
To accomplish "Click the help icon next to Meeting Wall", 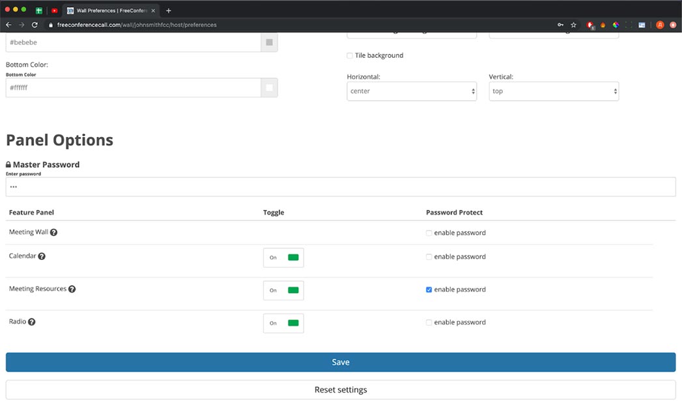I will [53, 233].
